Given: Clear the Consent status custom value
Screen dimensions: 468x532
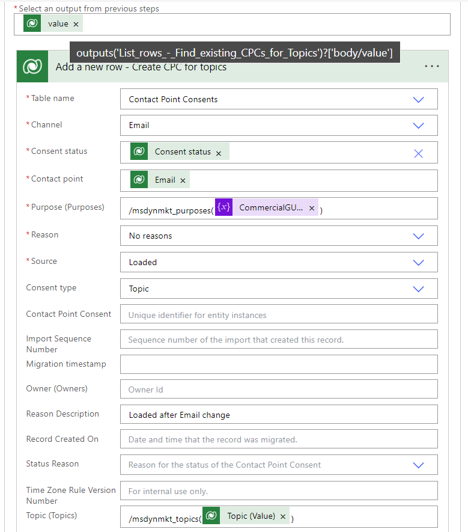Looking at the screenshot, I should tap(418, 153).
